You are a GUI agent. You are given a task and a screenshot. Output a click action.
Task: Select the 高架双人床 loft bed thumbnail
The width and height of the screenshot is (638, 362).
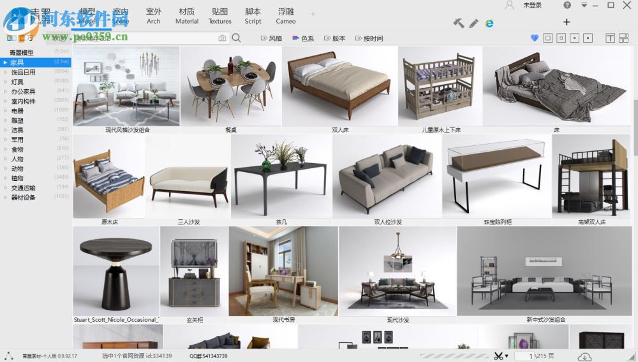tap(591, 177)
